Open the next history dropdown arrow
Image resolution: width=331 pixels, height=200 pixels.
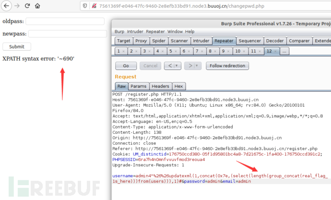click(197, 66)
